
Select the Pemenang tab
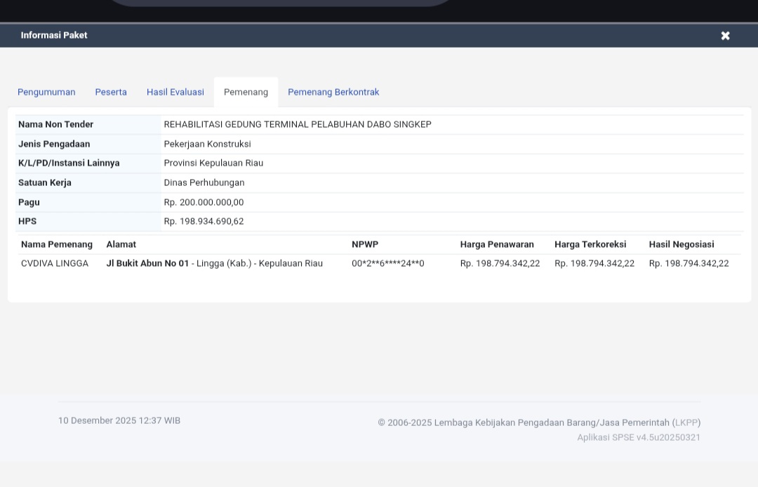click(246, 93)
